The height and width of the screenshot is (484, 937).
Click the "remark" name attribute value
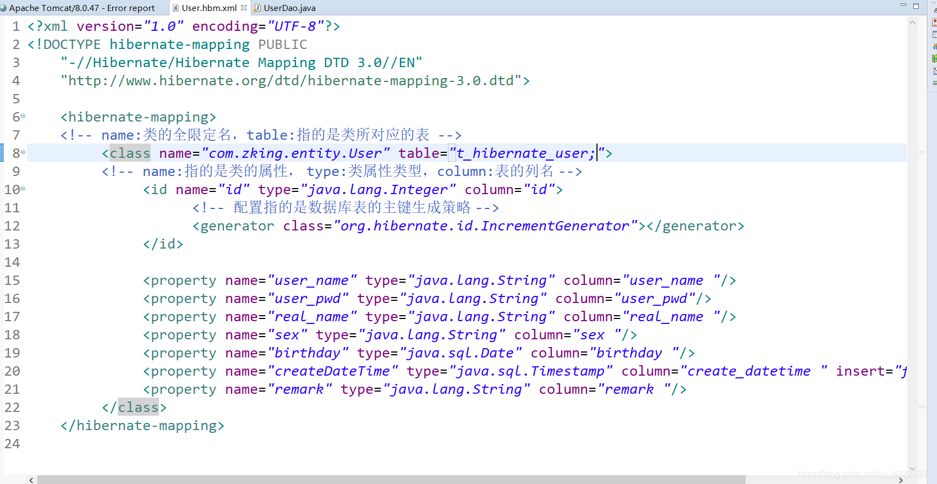coord(299,389)
